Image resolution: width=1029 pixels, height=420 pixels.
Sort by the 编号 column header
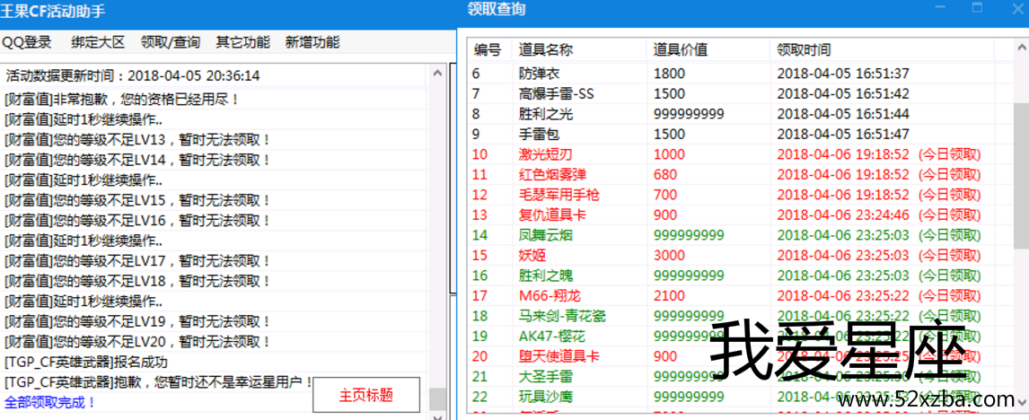pyautogui.click(x=488, y=50)
